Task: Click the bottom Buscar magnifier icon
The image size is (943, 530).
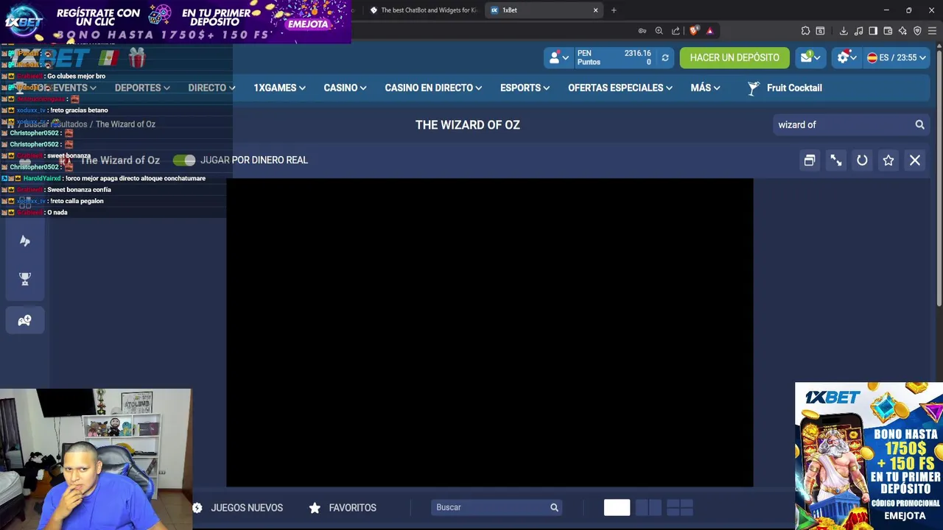Action: pos(554,507)
